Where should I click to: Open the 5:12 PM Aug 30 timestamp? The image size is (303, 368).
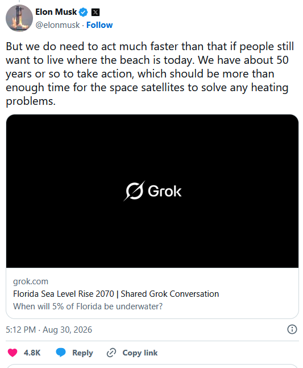49,330
